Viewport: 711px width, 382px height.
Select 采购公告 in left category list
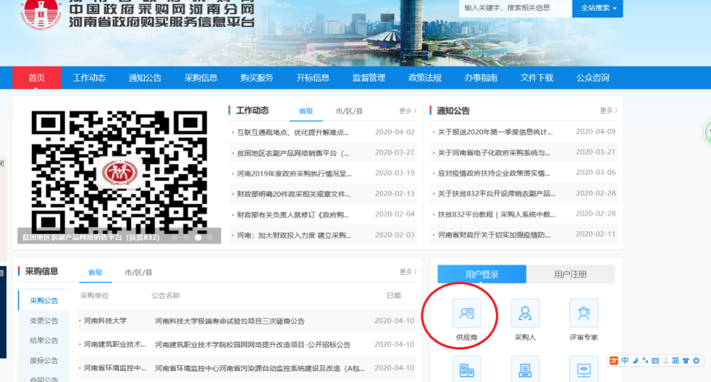click(x=44, y=301)
